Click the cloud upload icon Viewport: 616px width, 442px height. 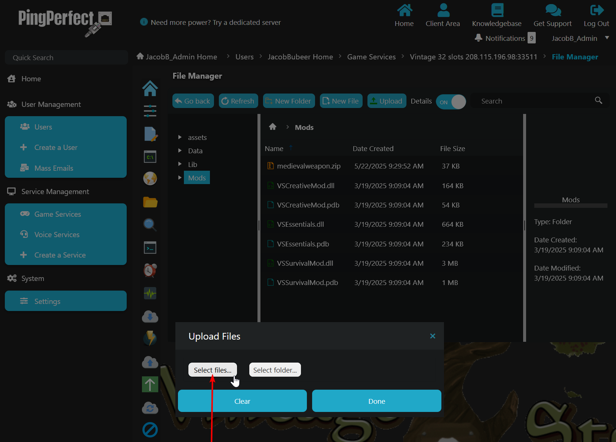click(x=150, y=362)
